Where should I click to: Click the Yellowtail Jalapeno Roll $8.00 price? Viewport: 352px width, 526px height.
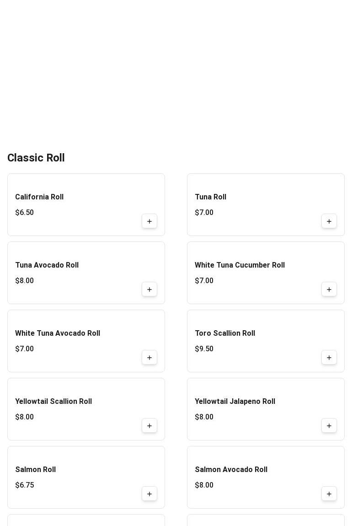click(x=204, y=417)
